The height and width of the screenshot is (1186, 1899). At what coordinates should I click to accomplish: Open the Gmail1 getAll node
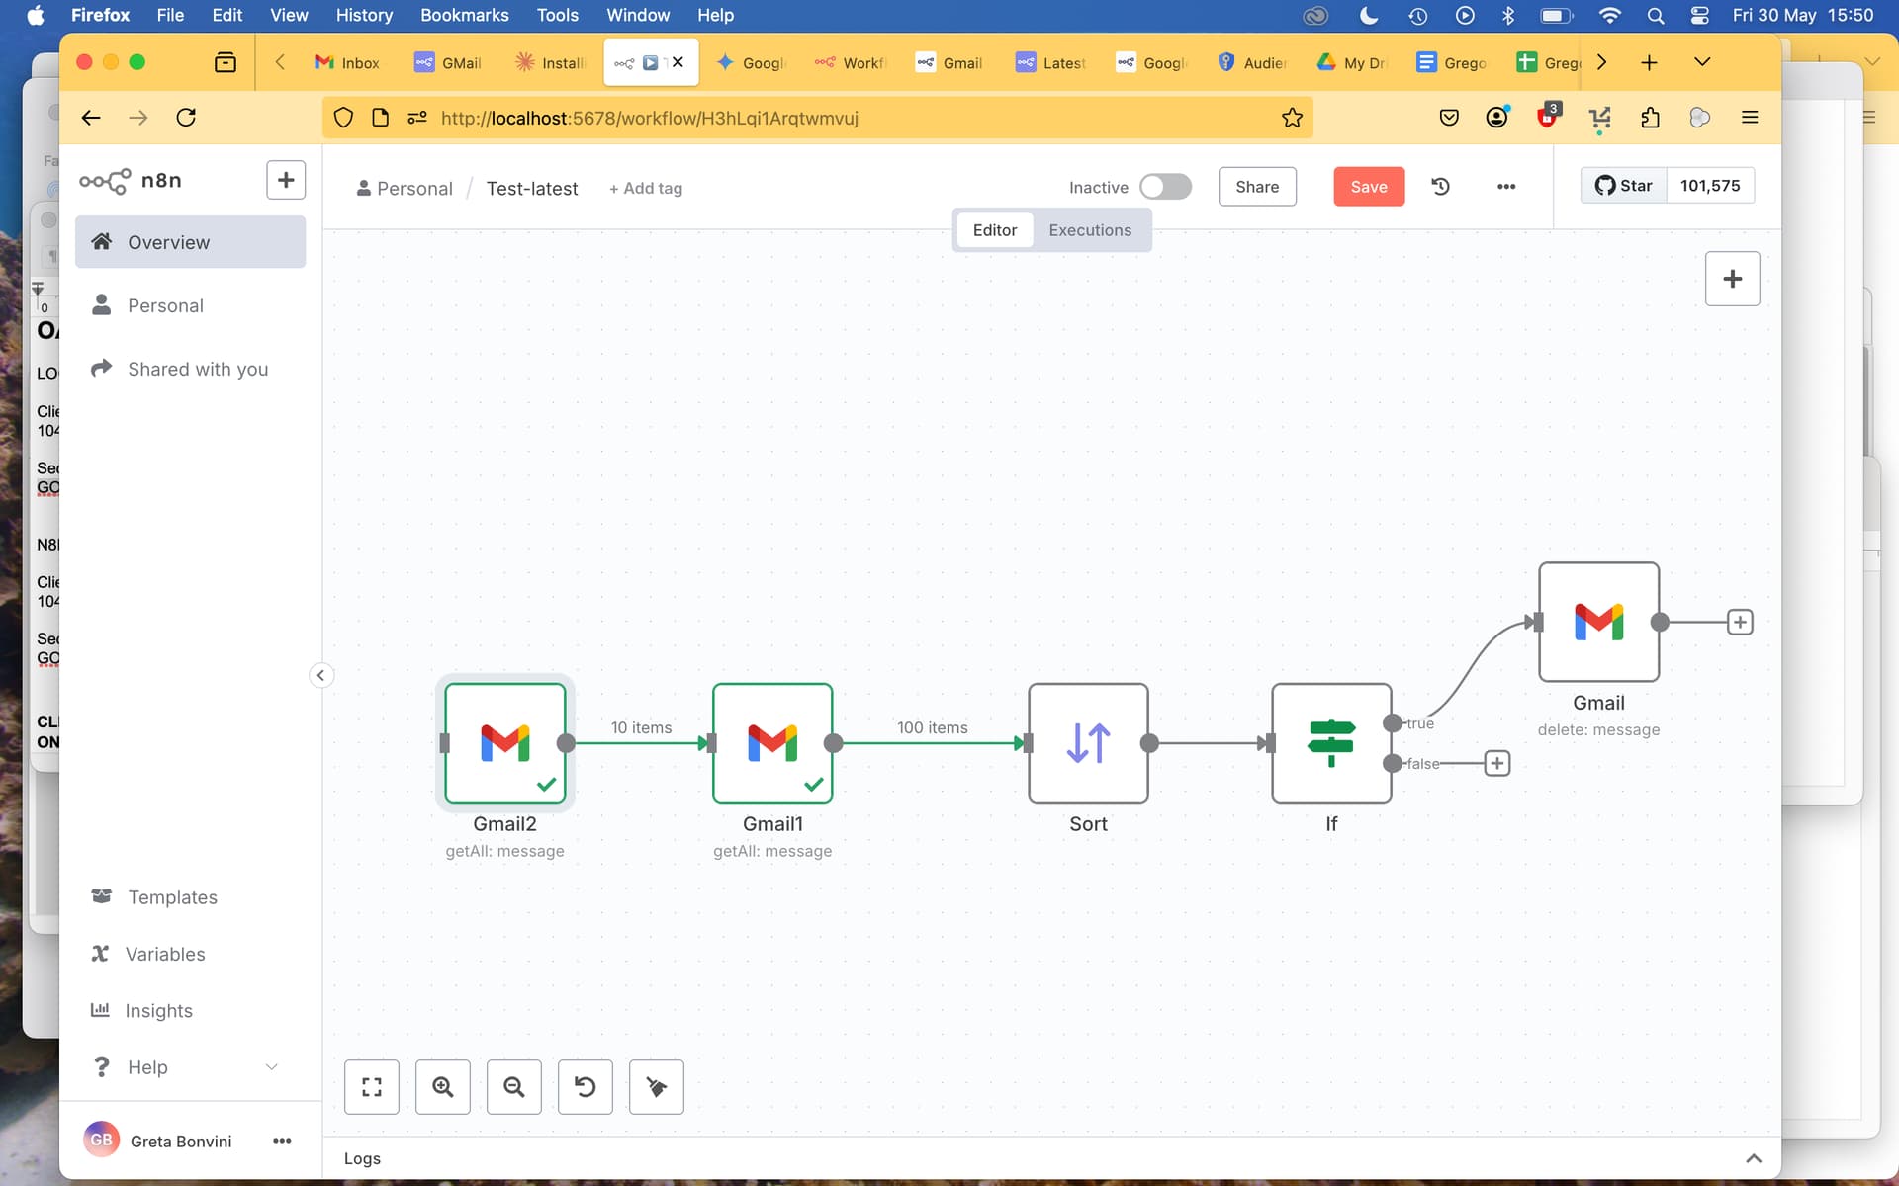tap(772, 743)
